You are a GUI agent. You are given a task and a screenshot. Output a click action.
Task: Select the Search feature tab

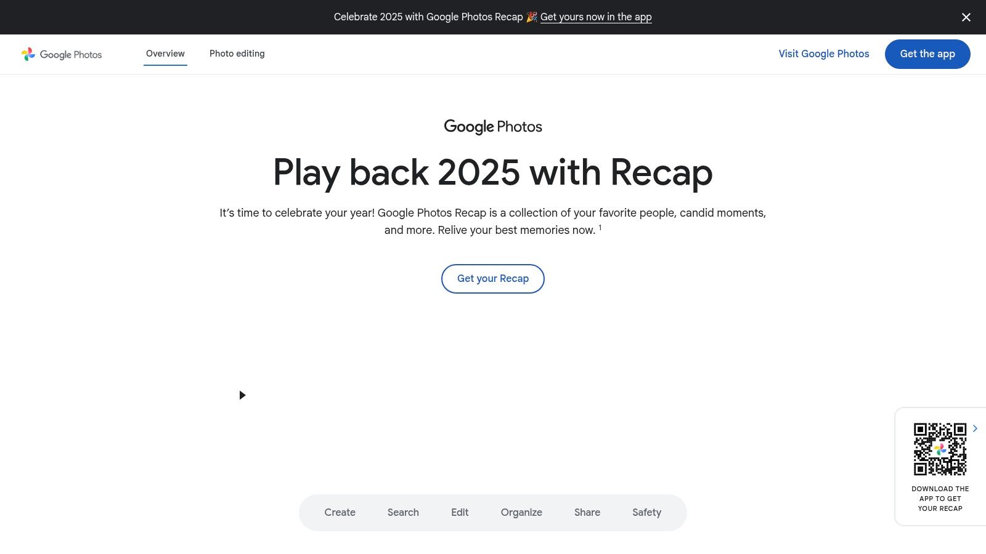tap(403, 512)
